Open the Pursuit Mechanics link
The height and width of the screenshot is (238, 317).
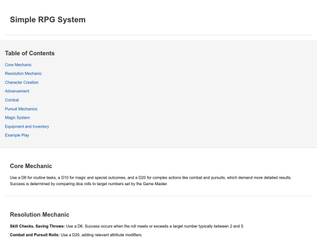point(21,109)
